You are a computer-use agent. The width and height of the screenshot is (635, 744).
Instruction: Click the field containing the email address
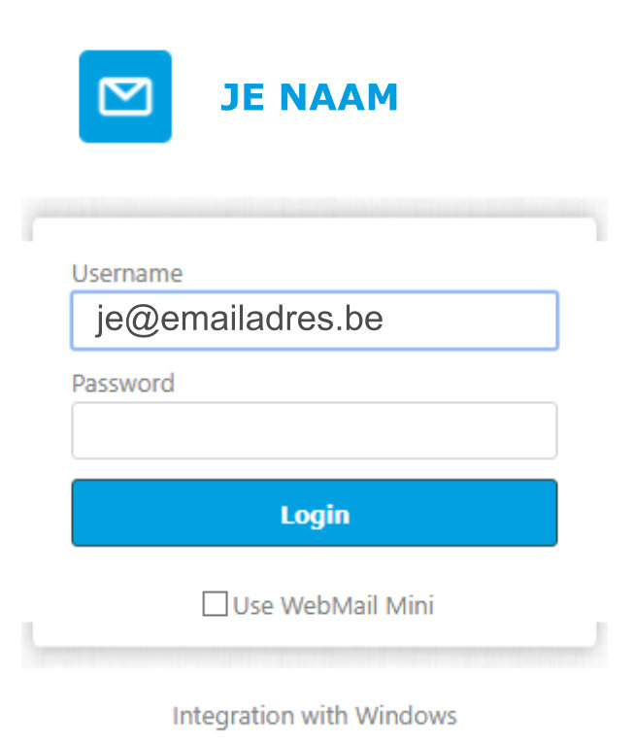(315, 321)
